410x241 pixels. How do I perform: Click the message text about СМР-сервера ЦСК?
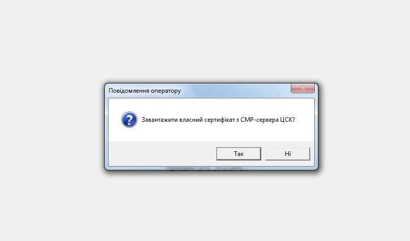coord(218,120)
